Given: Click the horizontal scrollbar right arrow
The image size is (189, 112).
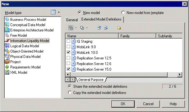Looking at the screenshot, I should click(x=180, y=75).
